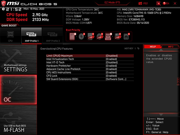180x135 pixels.
Task: Click the BIOS Mode CSM/UEFI entry
Action: point(79,23)
